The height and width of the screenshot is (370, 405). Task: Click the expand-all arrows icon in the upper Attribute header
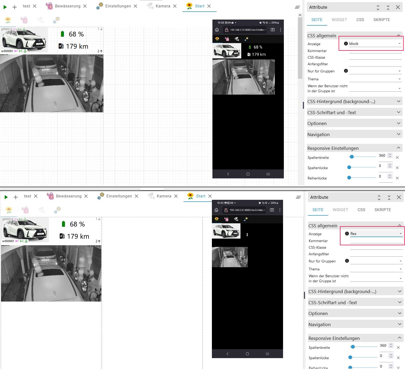pos(378,7)
